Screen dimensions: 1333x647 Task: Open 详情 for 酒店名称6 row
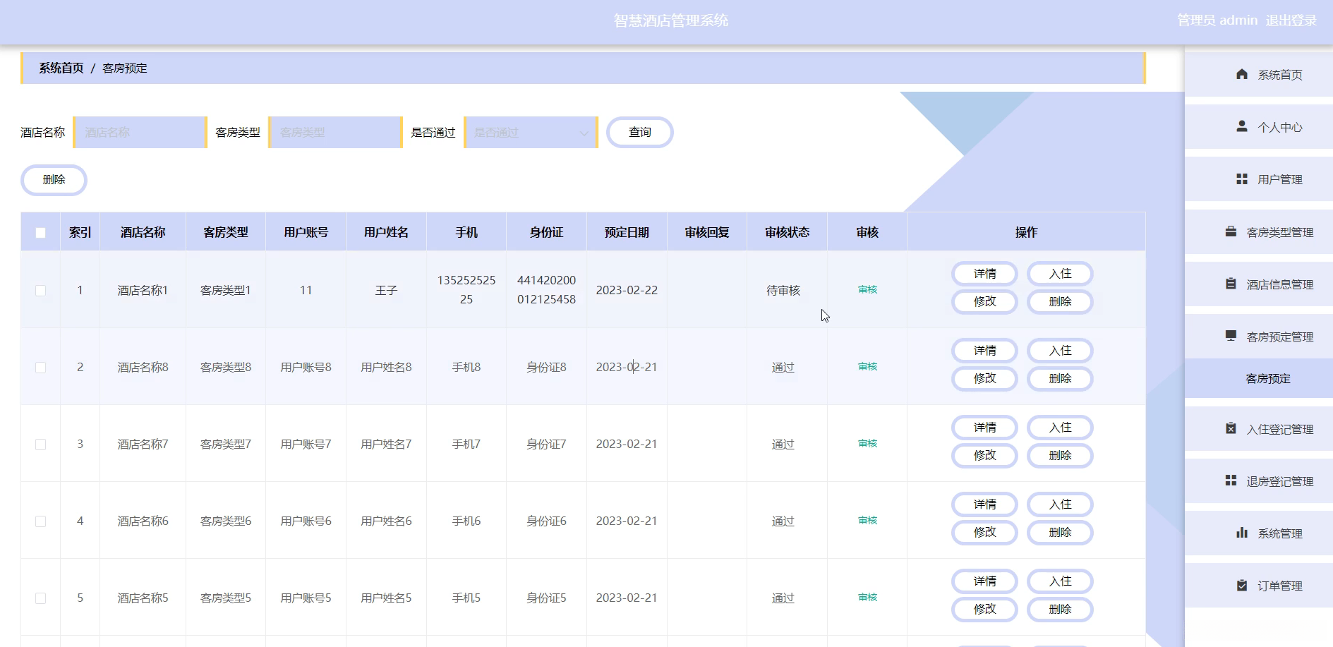click(x=985, y=504)
